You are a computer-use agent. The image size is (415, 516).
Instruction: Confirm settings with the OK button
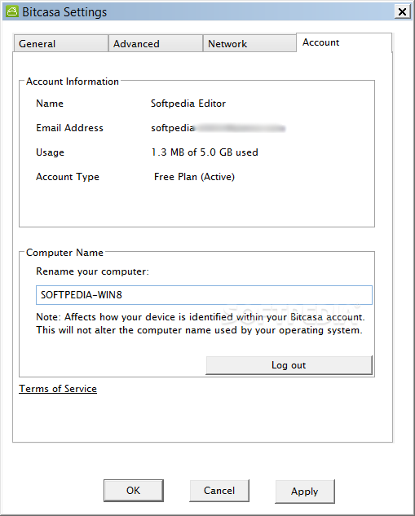(133, 491)
